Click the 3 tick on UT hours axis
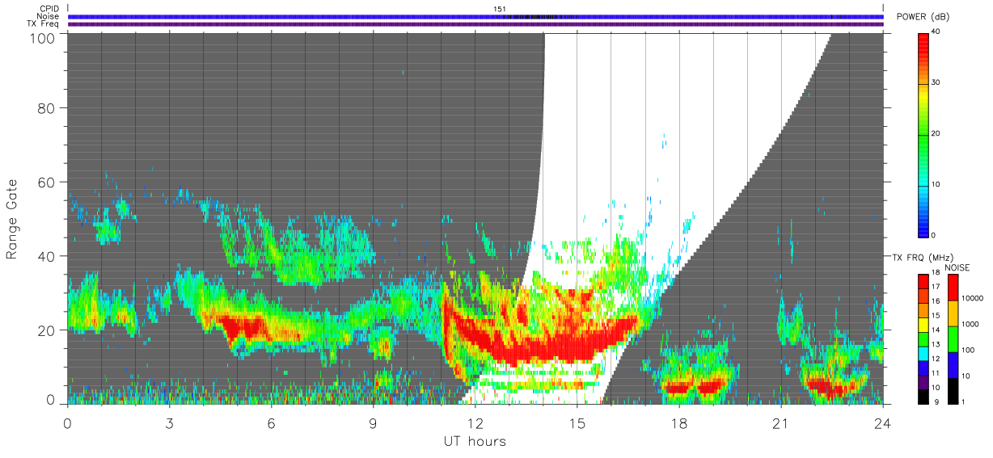 tap(169, 423)
